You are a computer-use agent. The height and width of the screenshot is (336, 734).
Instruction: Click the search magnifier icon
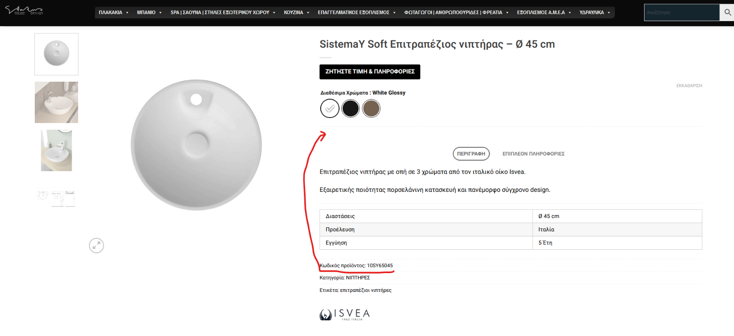pos(727,12)
